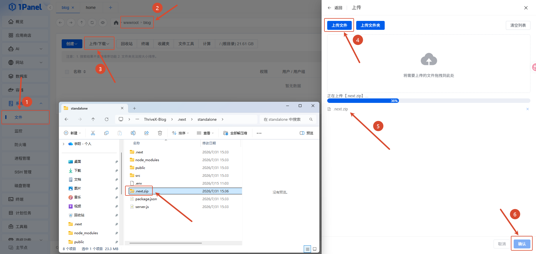This screenshot has height=254, width=536.
Task: Click the refresh icon in Explorer address bar
Action: (107, 119)
